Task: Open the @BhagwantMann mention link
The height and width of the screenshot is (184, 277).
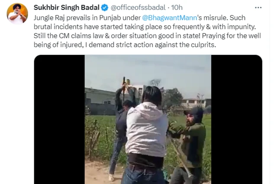Action: coord(169,18)
